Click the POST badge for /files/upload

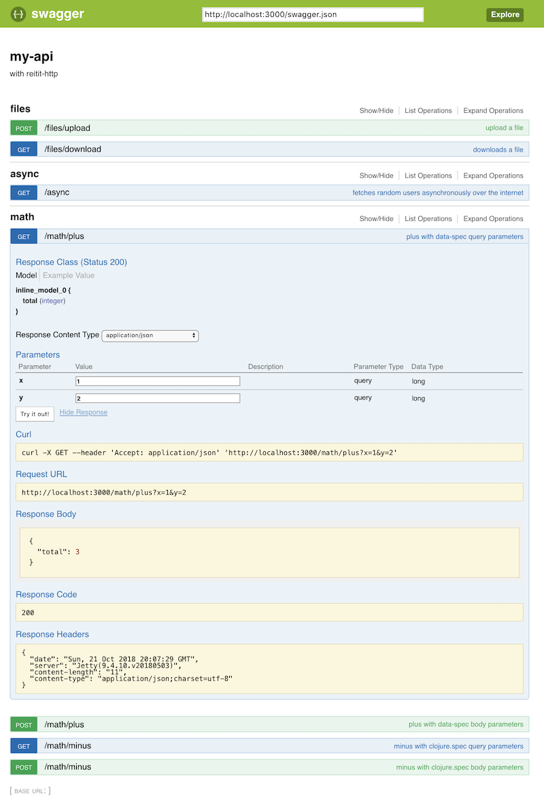[x=24, y=128]
